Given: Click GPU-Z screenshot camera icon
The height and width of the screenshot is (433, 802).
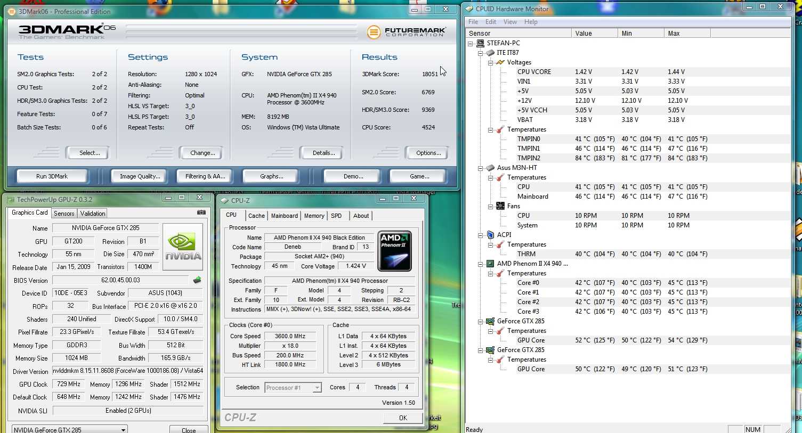Looking at the screenshot, I should [x=201, y=213].
